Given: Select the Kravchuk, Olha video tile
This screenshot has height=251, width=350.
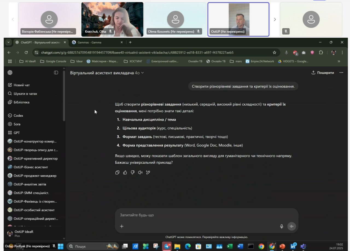Looking at the screenshot, I should point(112,19).
